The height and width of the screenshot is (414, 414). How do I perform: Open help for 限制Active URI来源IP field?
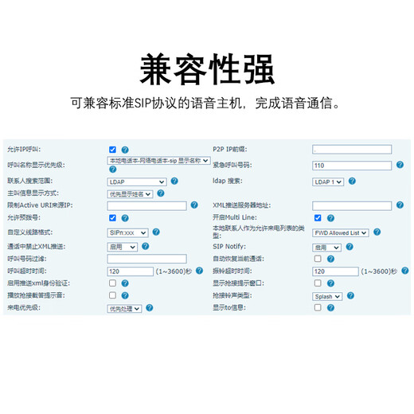[194, 205]
